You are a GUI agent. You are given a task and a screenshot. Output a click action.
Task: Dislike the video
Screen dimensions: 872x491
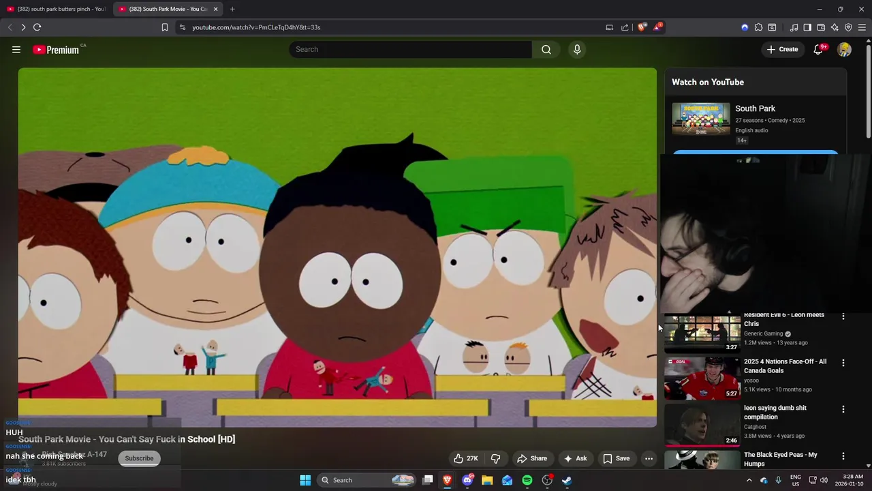click(x=496, y=458)
